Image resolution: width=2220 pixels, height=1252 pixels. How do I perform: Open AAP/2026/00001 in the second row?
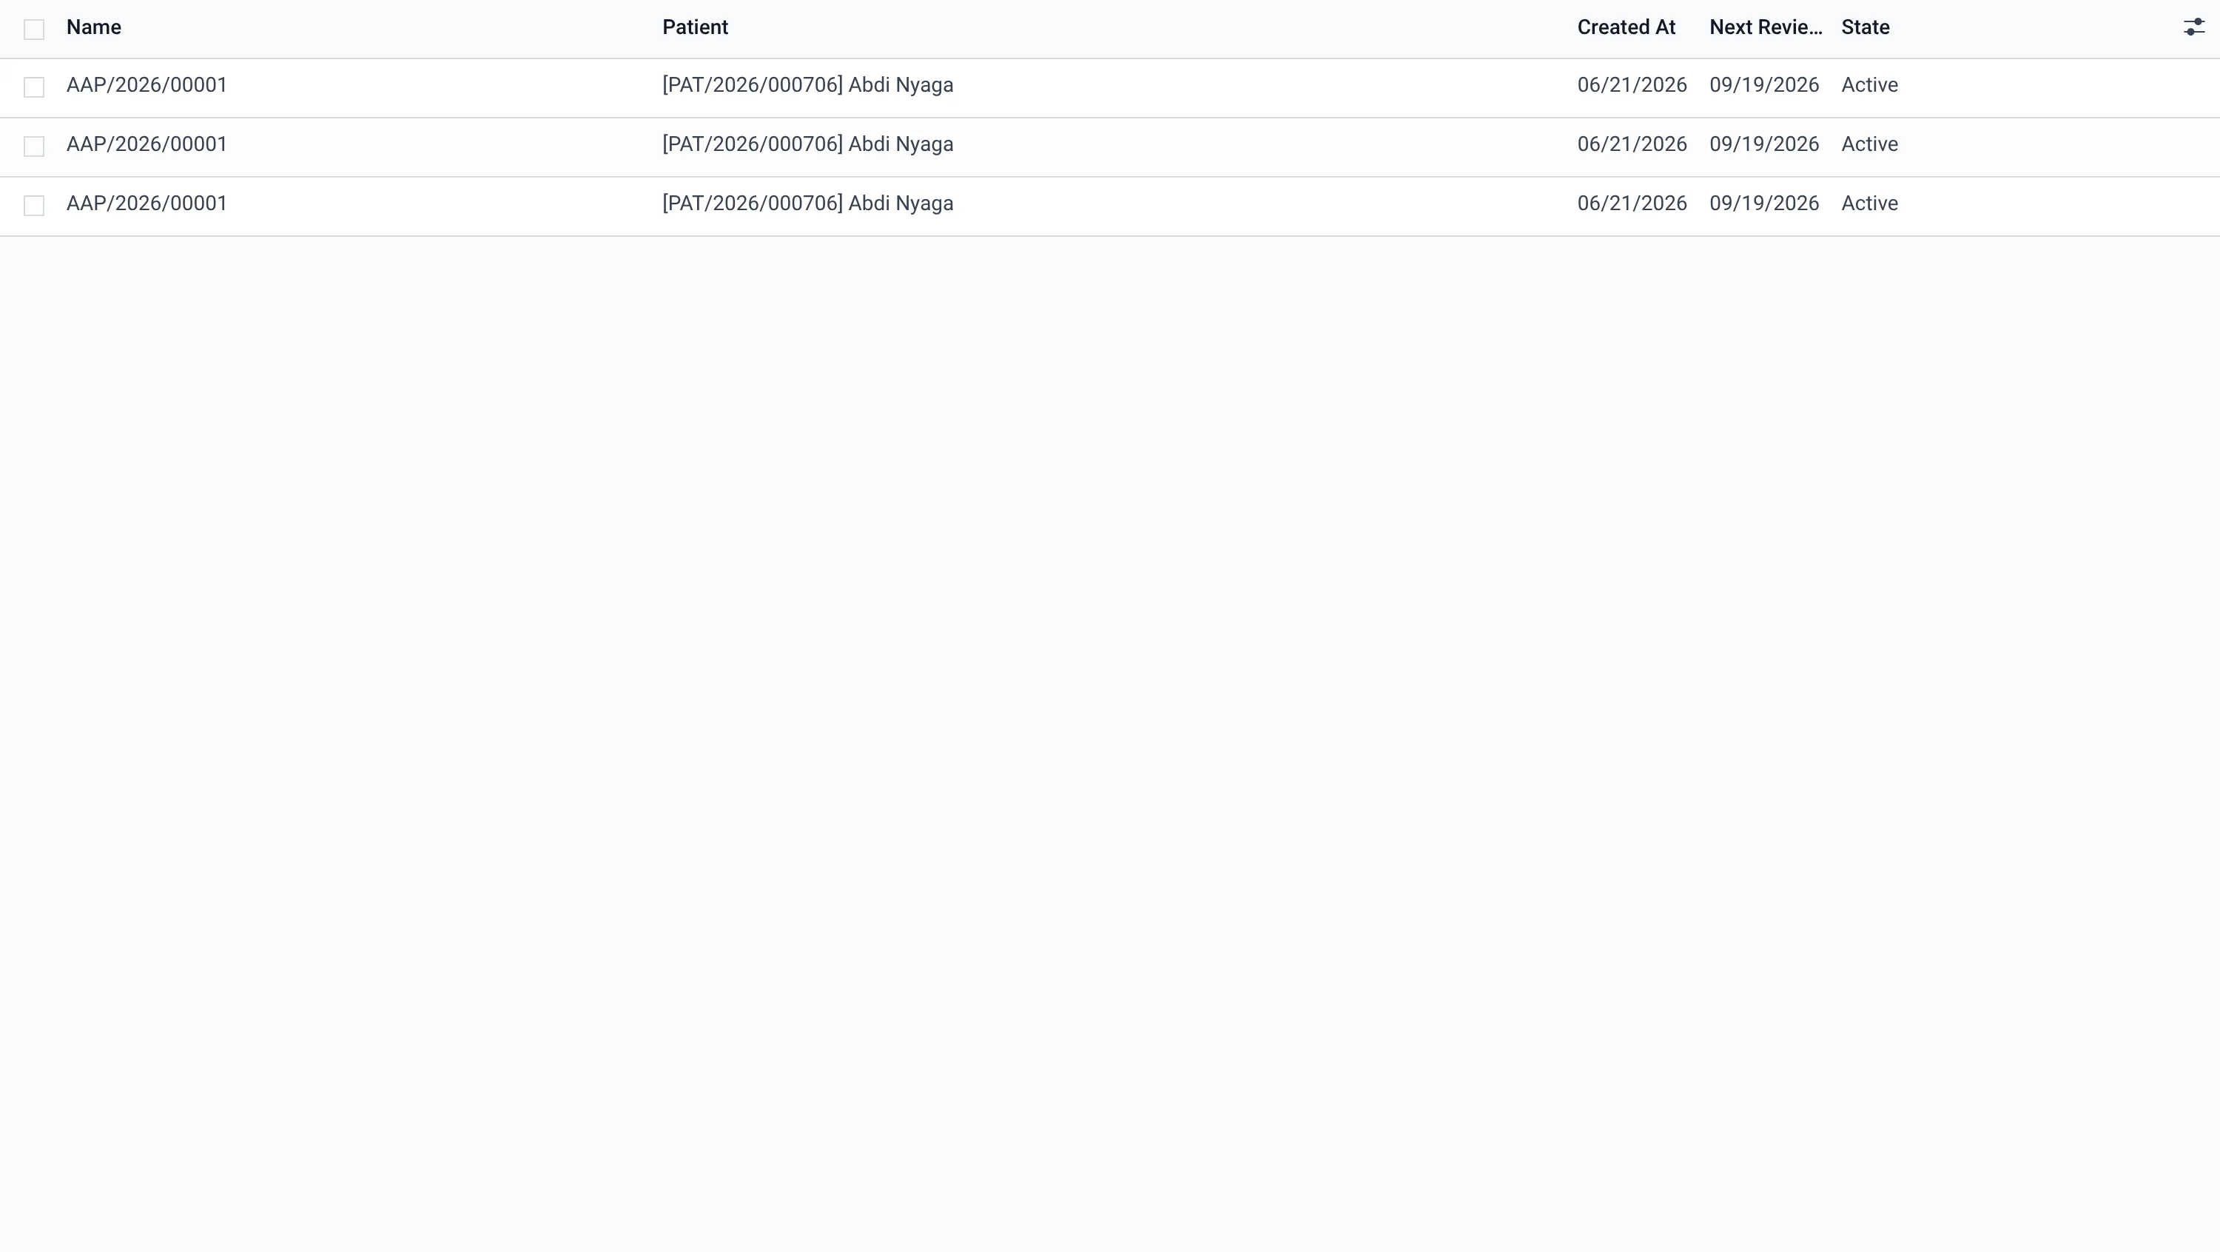[147, 144]
